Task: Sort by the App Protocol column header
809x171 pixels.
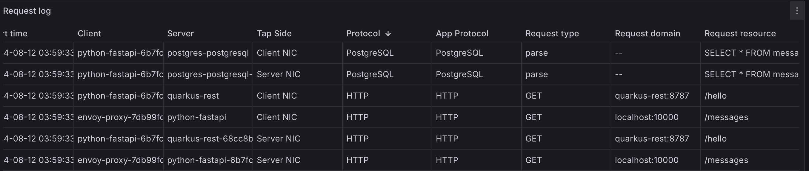Action: [462, 33]
